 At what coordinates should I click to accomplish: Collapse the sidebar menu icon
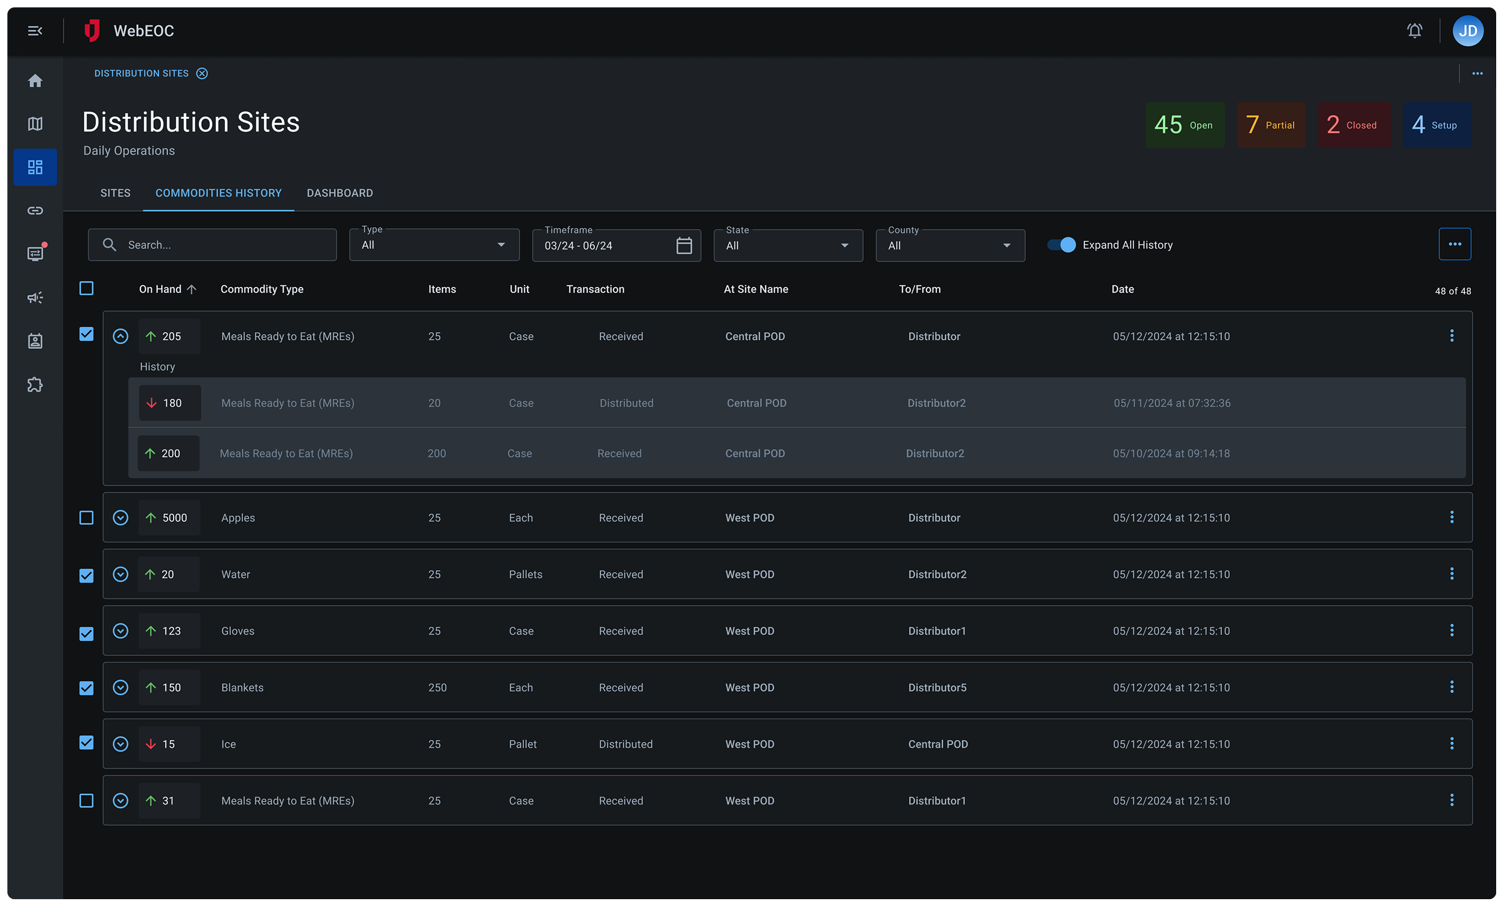(x=35, y=31)
